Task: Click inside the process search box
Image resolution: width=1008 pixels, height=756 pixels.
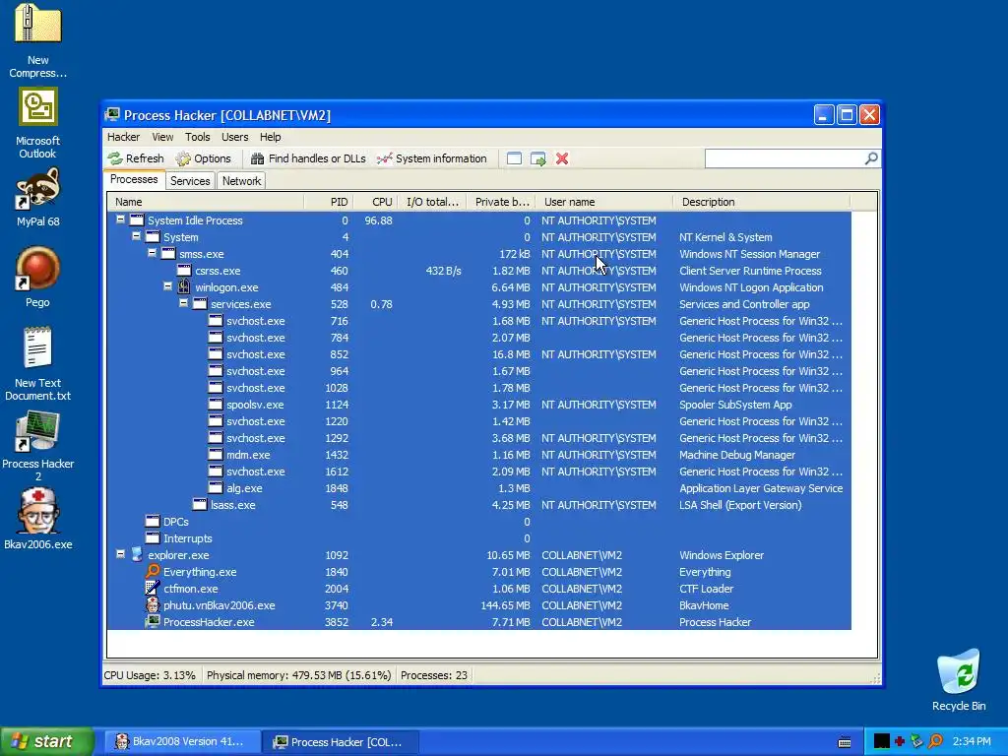Action: click(x=785, y=158)
